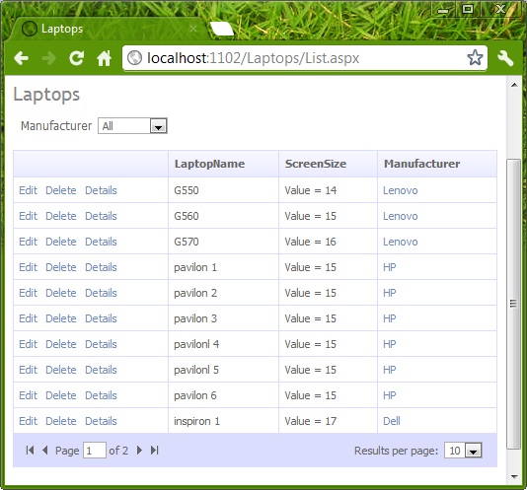
Task: Edit the pavilonl 5 row
Action: point(28,370)
